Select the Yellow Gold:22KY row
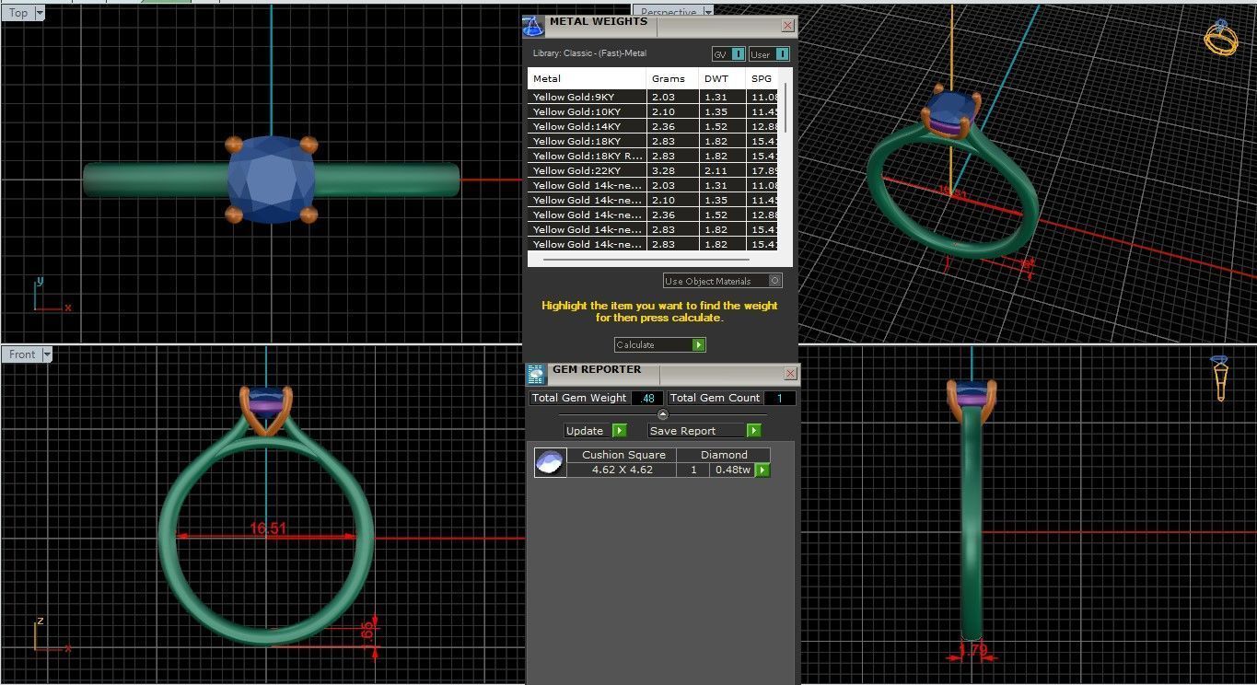 pos(654,170)
